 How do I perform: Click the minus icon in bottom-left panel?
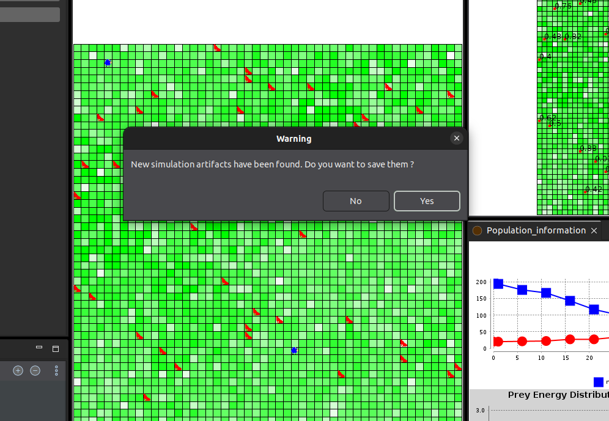[x=35, y=370]
